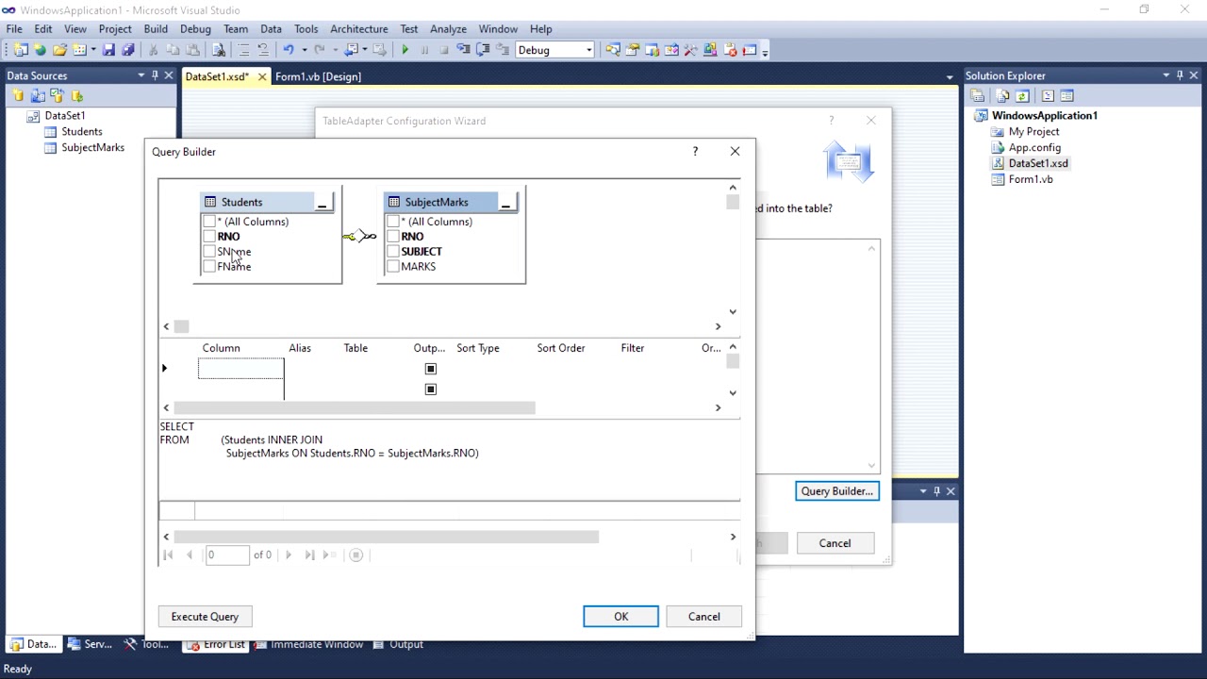Open Data Sources window position dropdown
Image resolution: width=1207 pixels, height=679 pixels.
coord(141,75)
